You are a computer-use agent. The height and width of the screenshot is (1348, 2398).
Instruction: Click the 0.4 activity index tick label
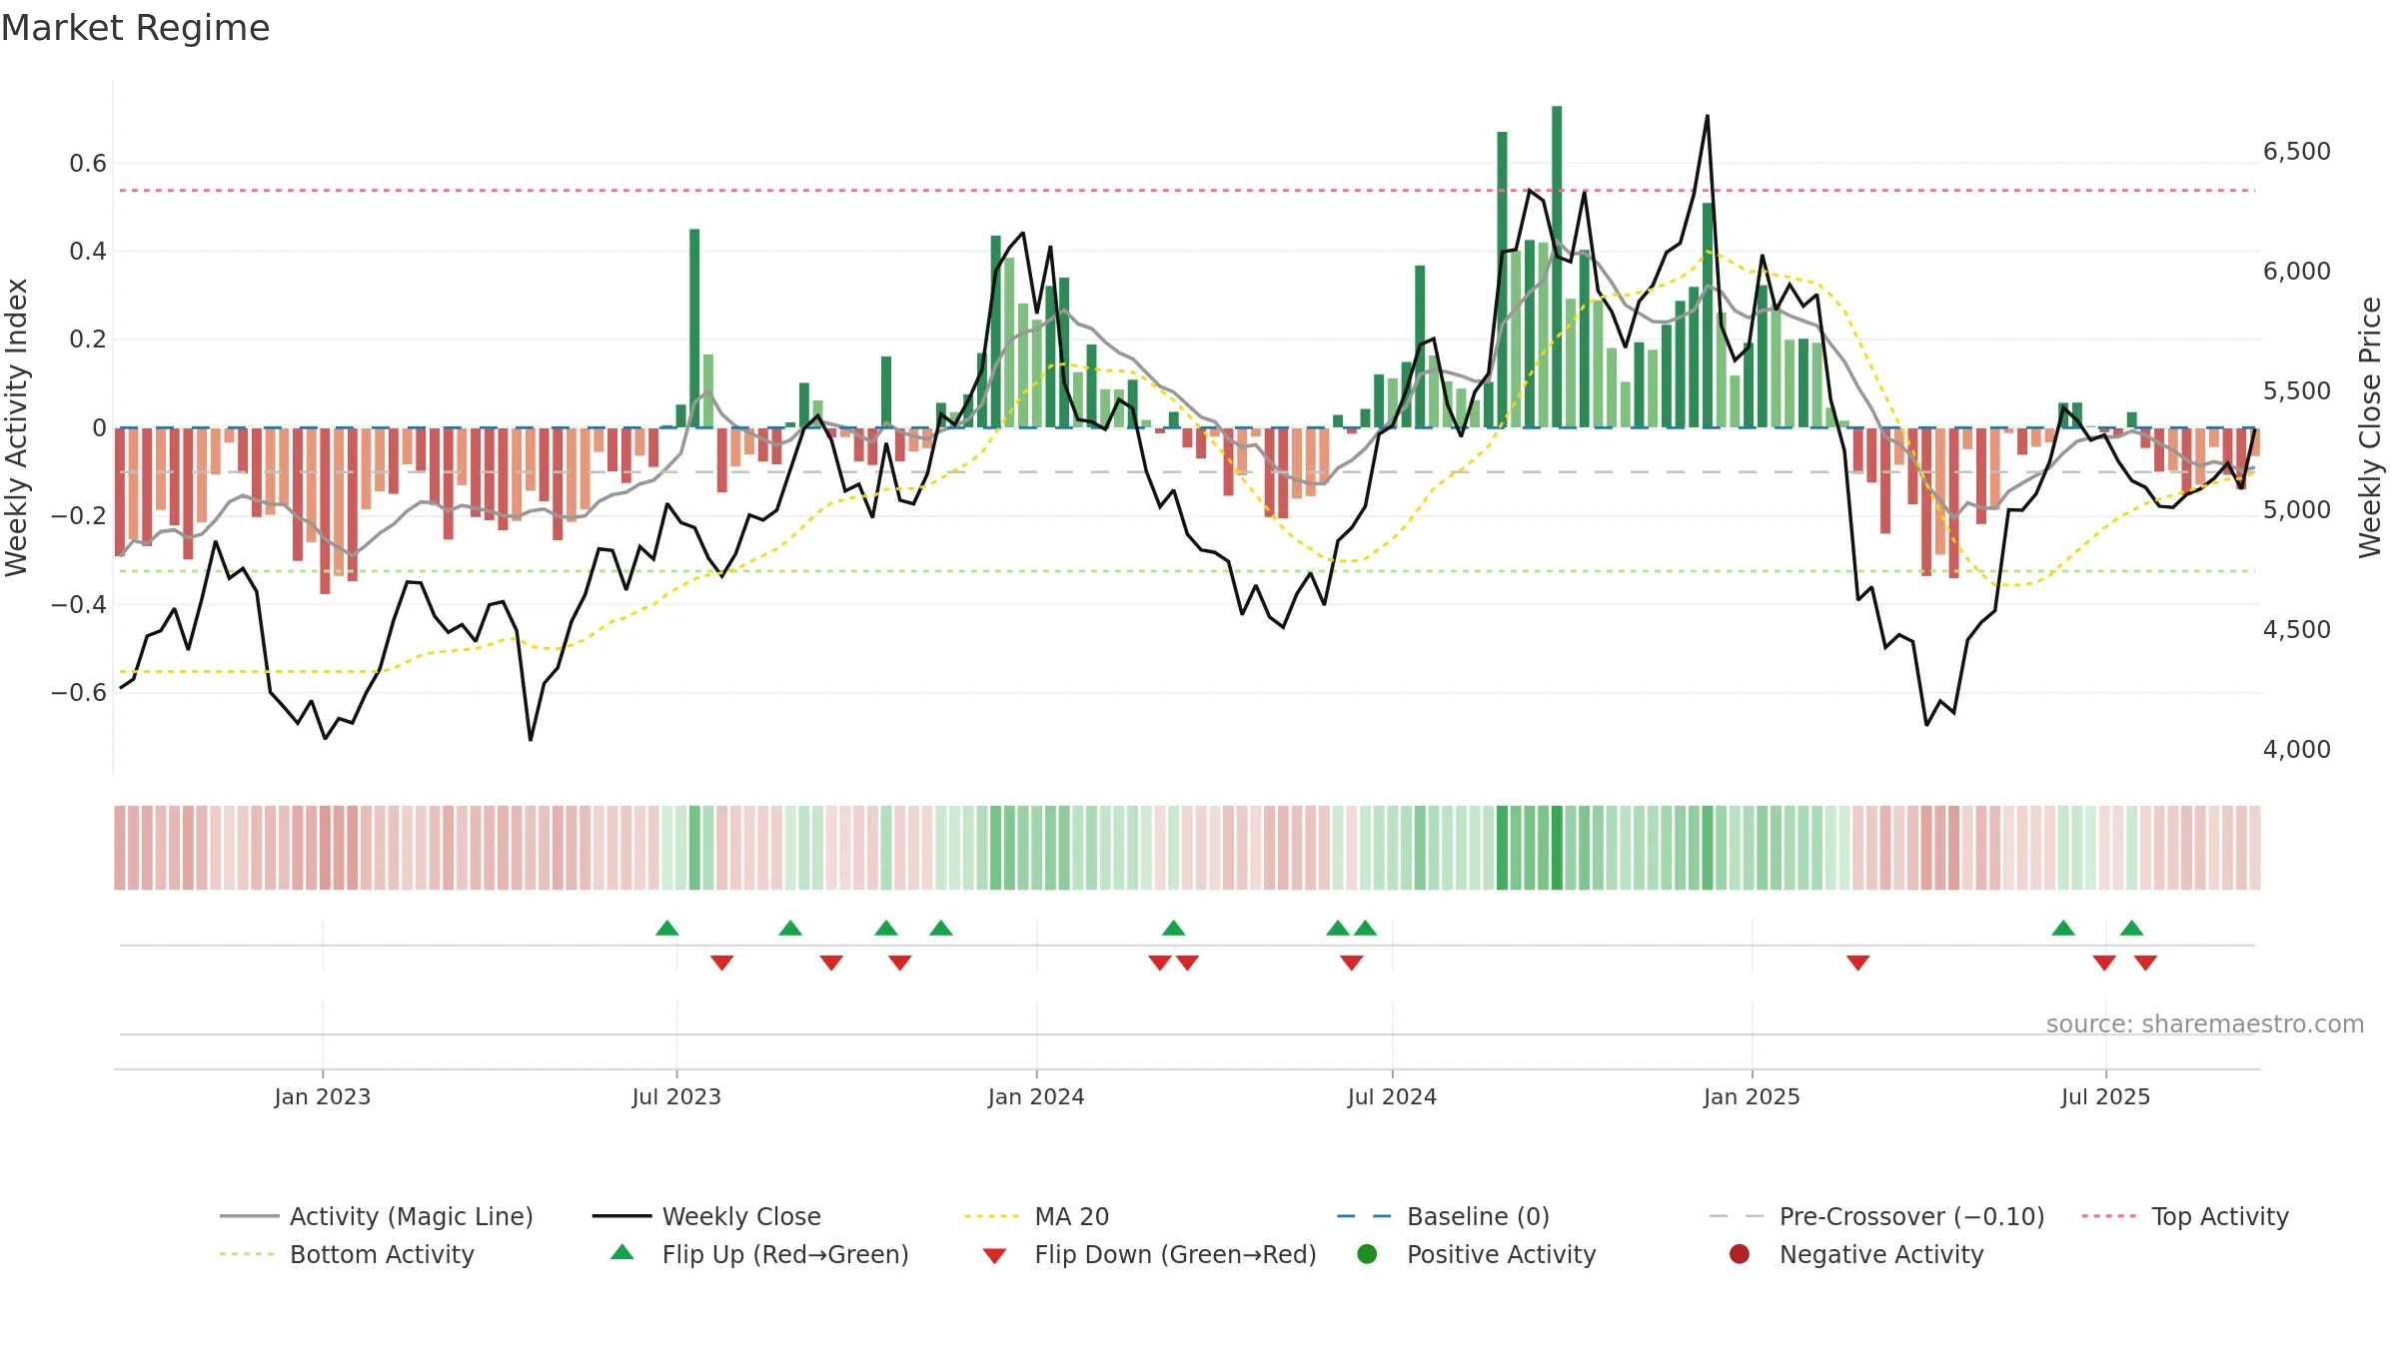[x=88, y=252]
